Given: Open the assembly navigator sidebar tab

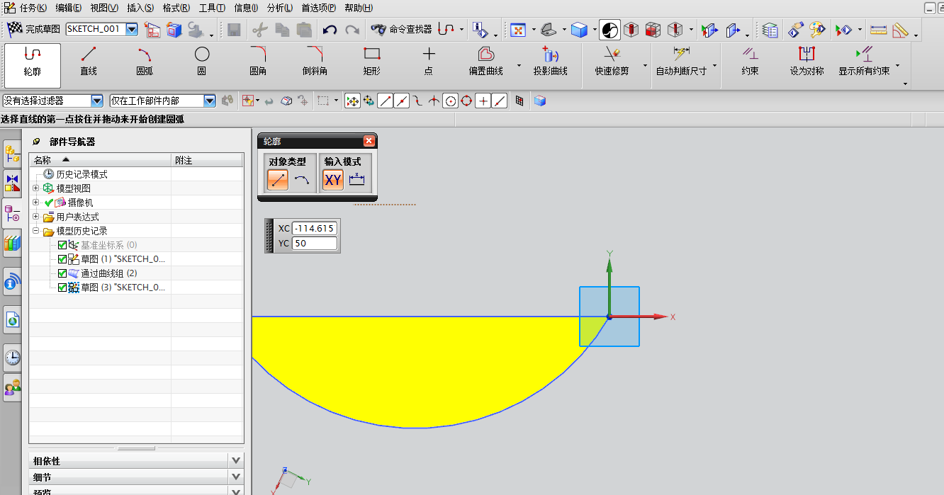Looking at the screenshot, I should [12, 153].
